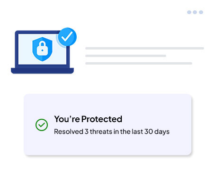This screenshot has width=215, height=173.
Task: Click "Resolved 3 threats in the last 30 days"
Action: [112, 132]
